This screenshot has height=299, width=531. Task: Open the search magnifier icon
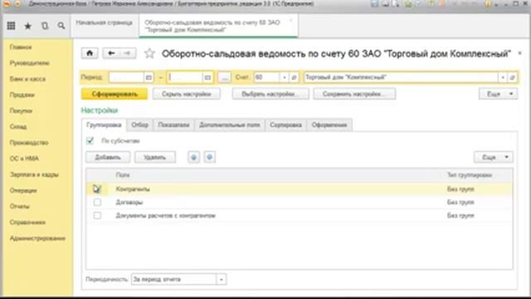tap(61, 26)
